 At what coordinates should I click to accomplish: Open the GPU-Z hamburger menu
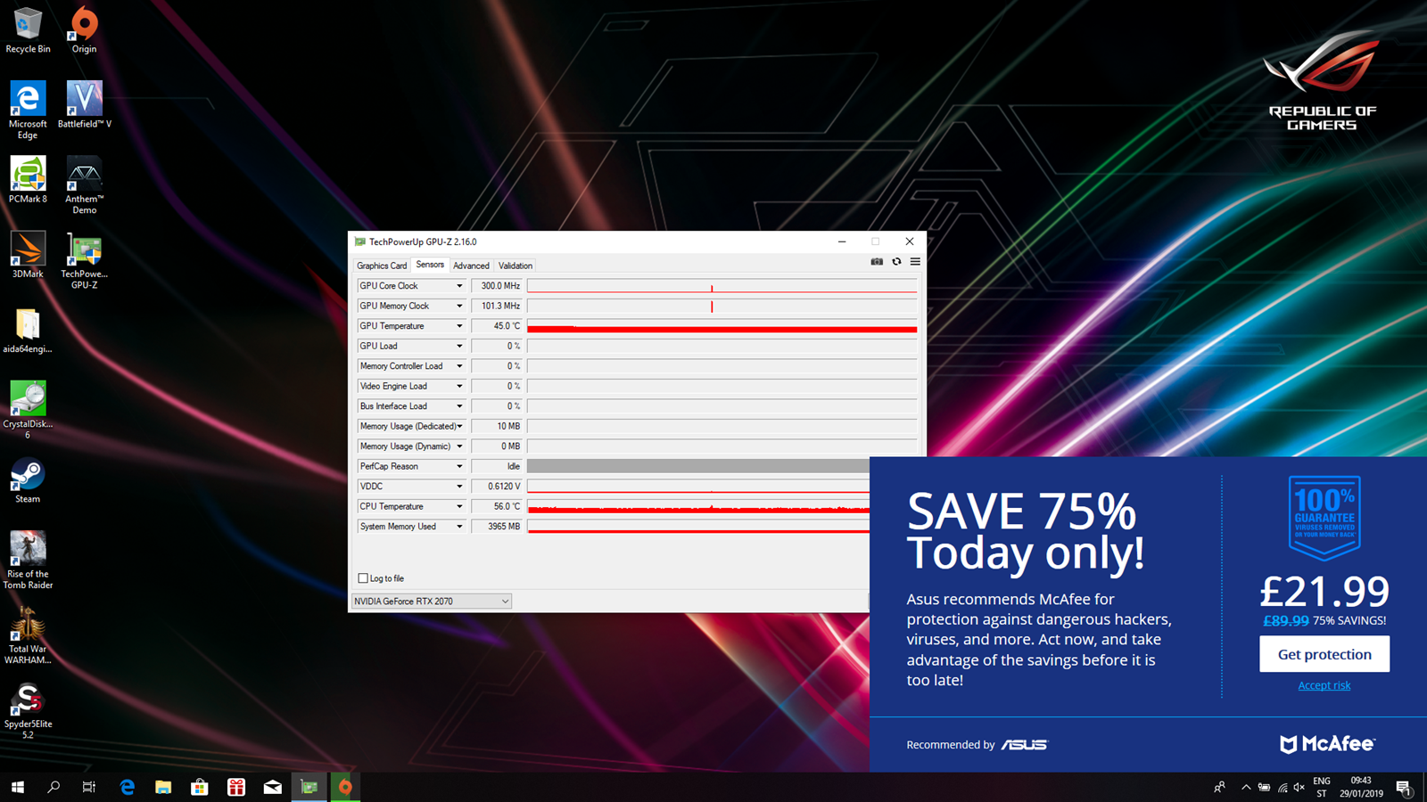point(915,262)
